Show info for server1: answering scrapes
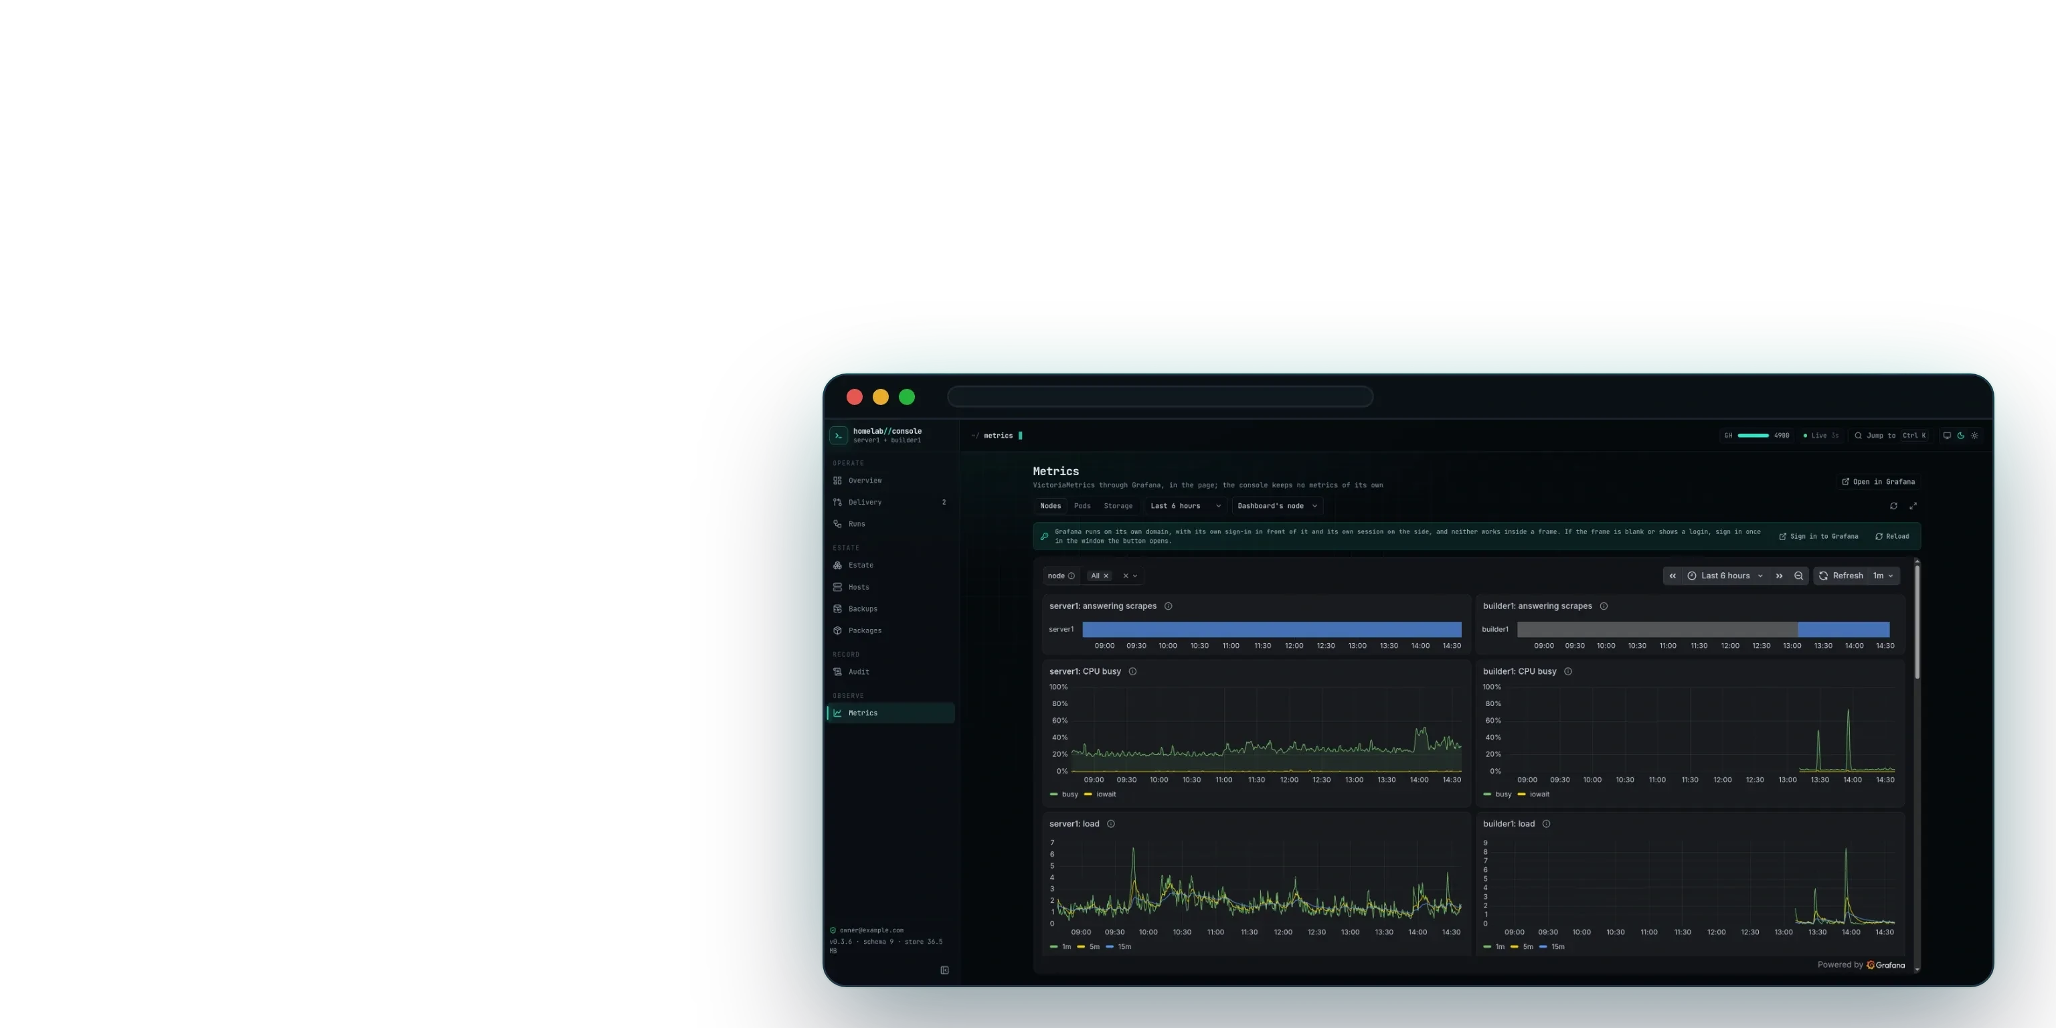Image resolution: width=2056 pixels, height=1028 pixels. (1168, 606)
